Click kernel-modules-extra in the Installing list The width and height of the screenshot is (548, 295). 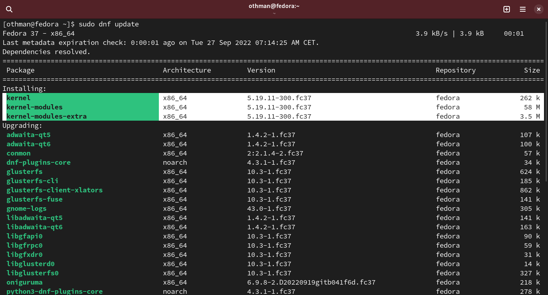coord(47,116)
